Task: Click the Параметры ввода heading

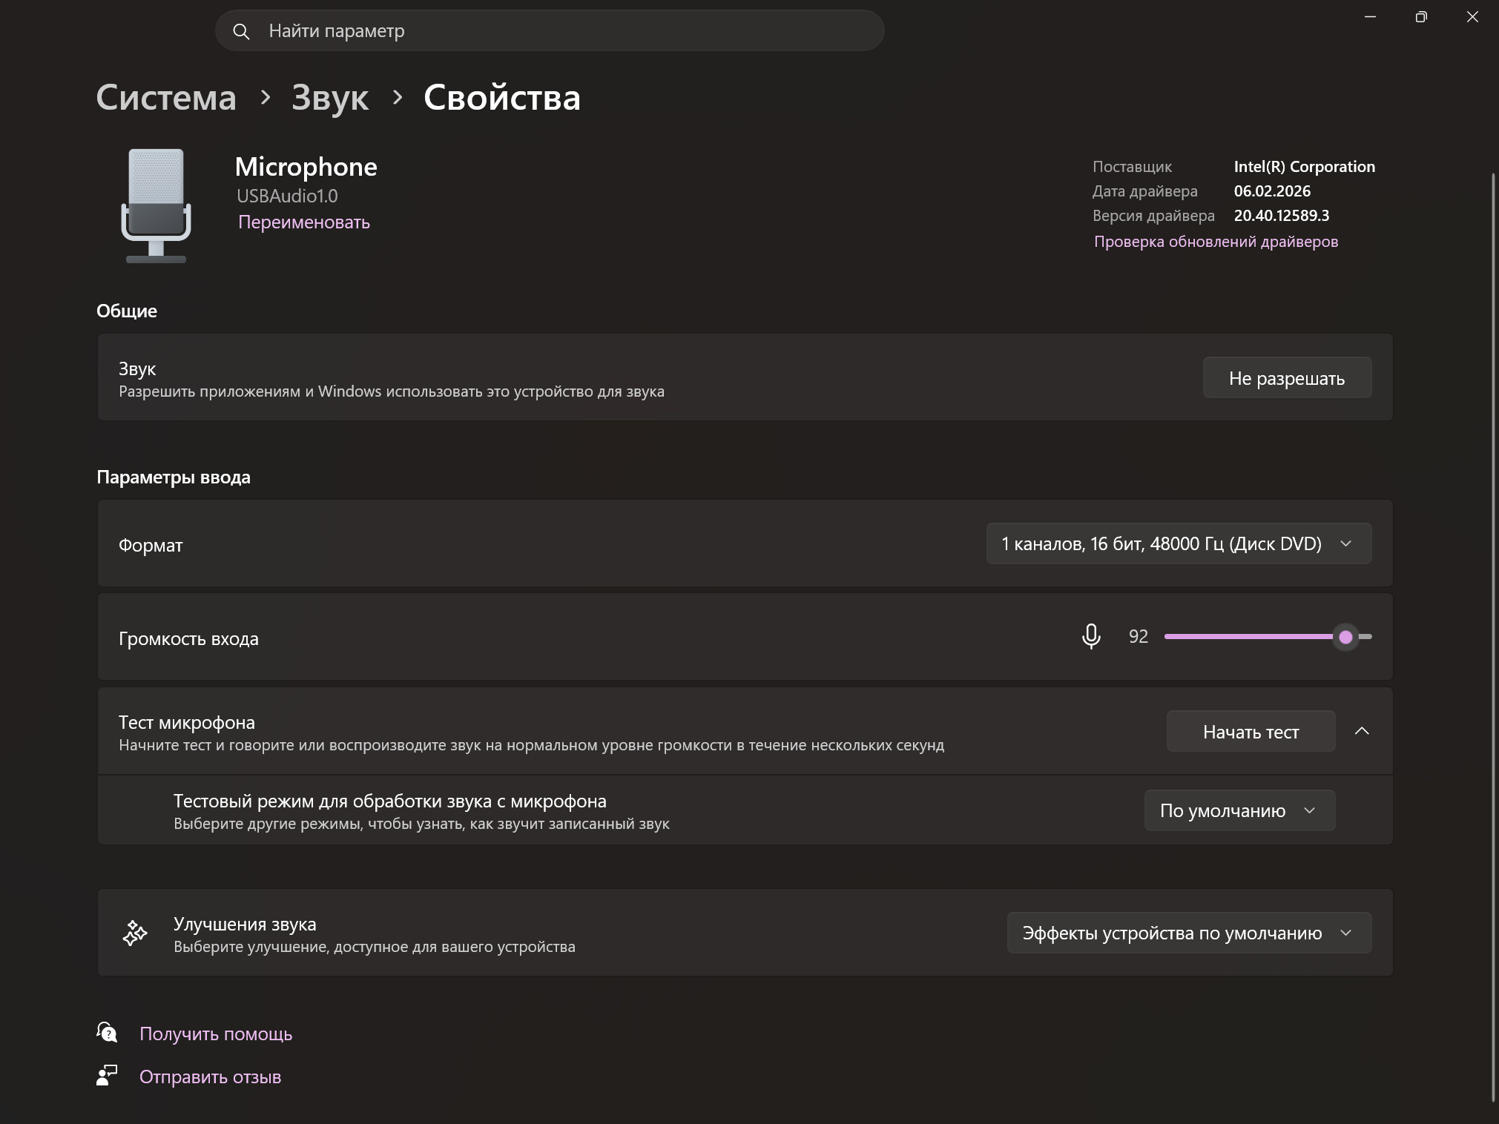Action: [174, 477]
